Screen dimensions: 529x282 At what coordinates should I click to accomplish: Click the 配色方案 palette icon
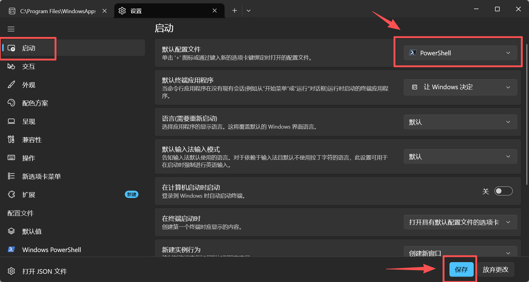(x=11, y=103)
